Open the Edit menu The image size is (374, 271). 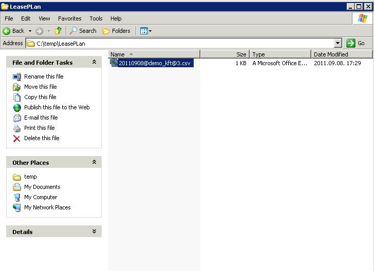pos(26,18)
